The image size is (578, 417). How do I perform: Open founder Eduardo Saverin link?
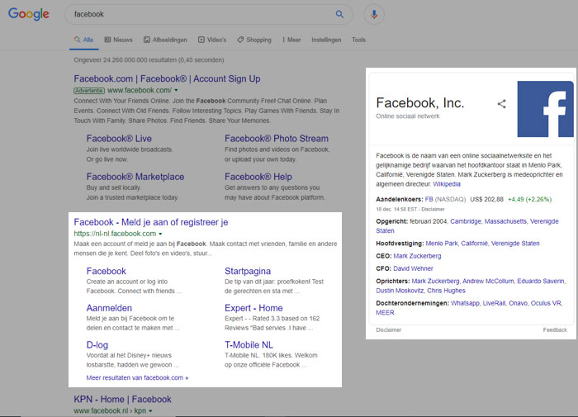tap(541, 282)
